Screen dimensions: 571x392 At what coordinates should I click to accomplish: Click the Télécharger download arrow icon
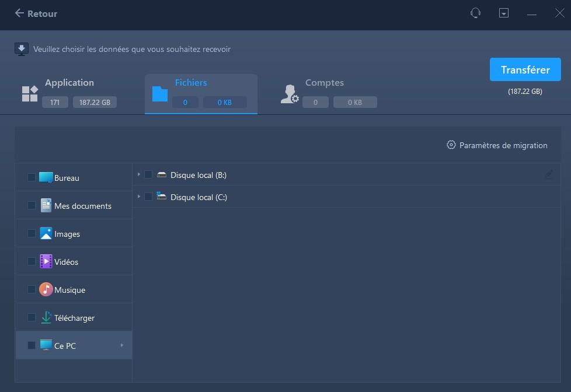click(46, 318)
